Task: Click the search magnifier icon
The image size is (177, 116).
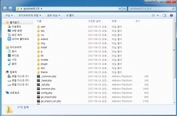Action: pyautogui.click(x=173, y=9)
